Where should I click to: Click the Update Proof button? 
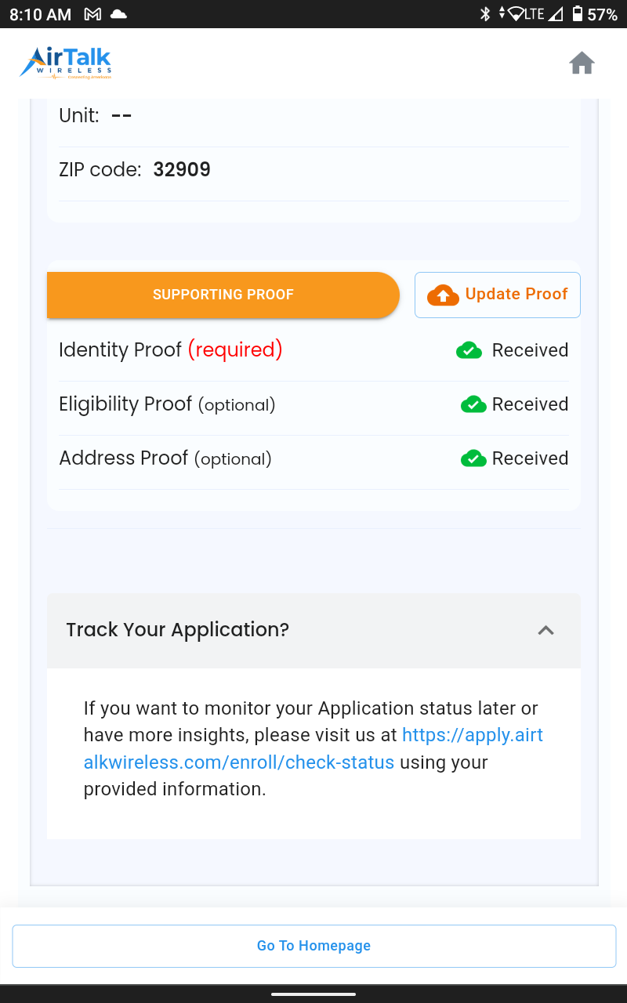498,295
